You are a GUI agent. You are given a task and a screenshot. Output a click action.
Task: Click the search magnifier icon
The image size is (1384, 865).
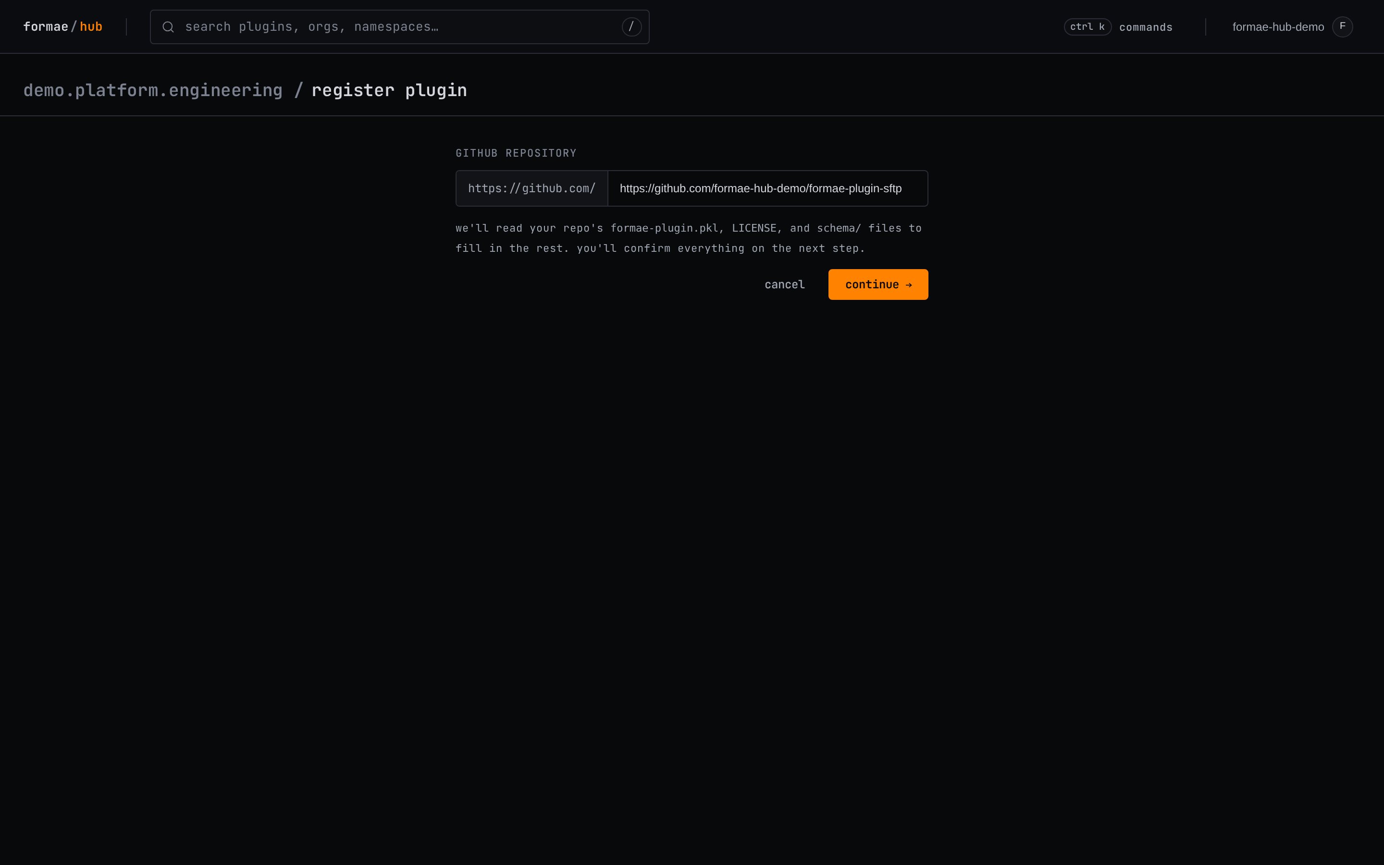click(168, 27)
